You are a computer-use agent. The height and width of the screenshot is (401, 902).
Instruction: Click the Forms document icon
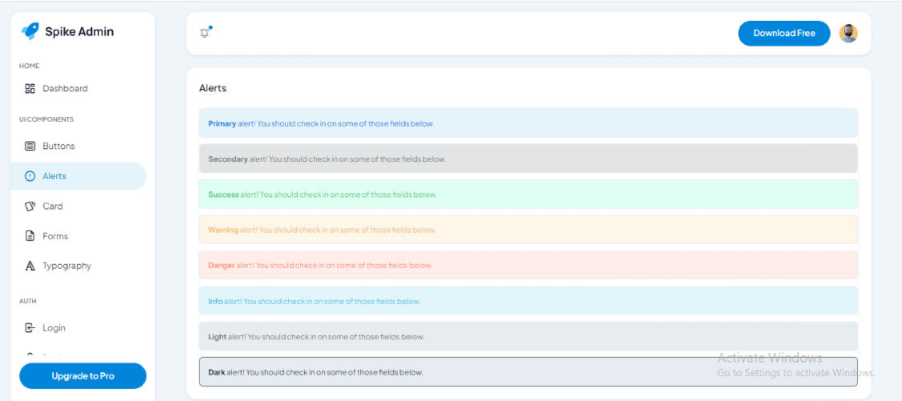point(30,236)
